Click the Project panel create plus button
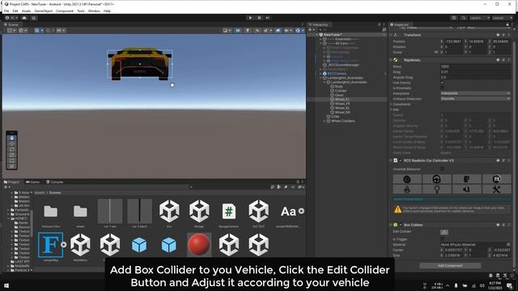The height and width of the screenshot is (291, 518). pyautogui.click(x=6, y=187)
